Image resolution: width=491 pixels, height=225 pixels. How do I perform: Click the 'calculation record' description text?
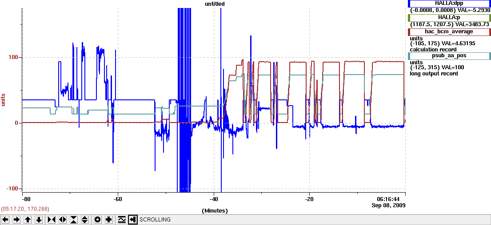[x=433, y=49]
